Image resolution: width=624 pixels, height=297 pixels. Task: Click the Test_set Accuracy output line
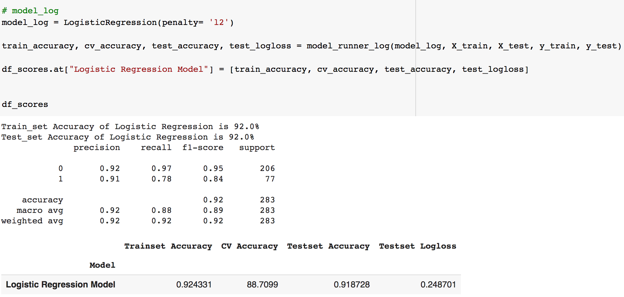click(x=127, y=137)
